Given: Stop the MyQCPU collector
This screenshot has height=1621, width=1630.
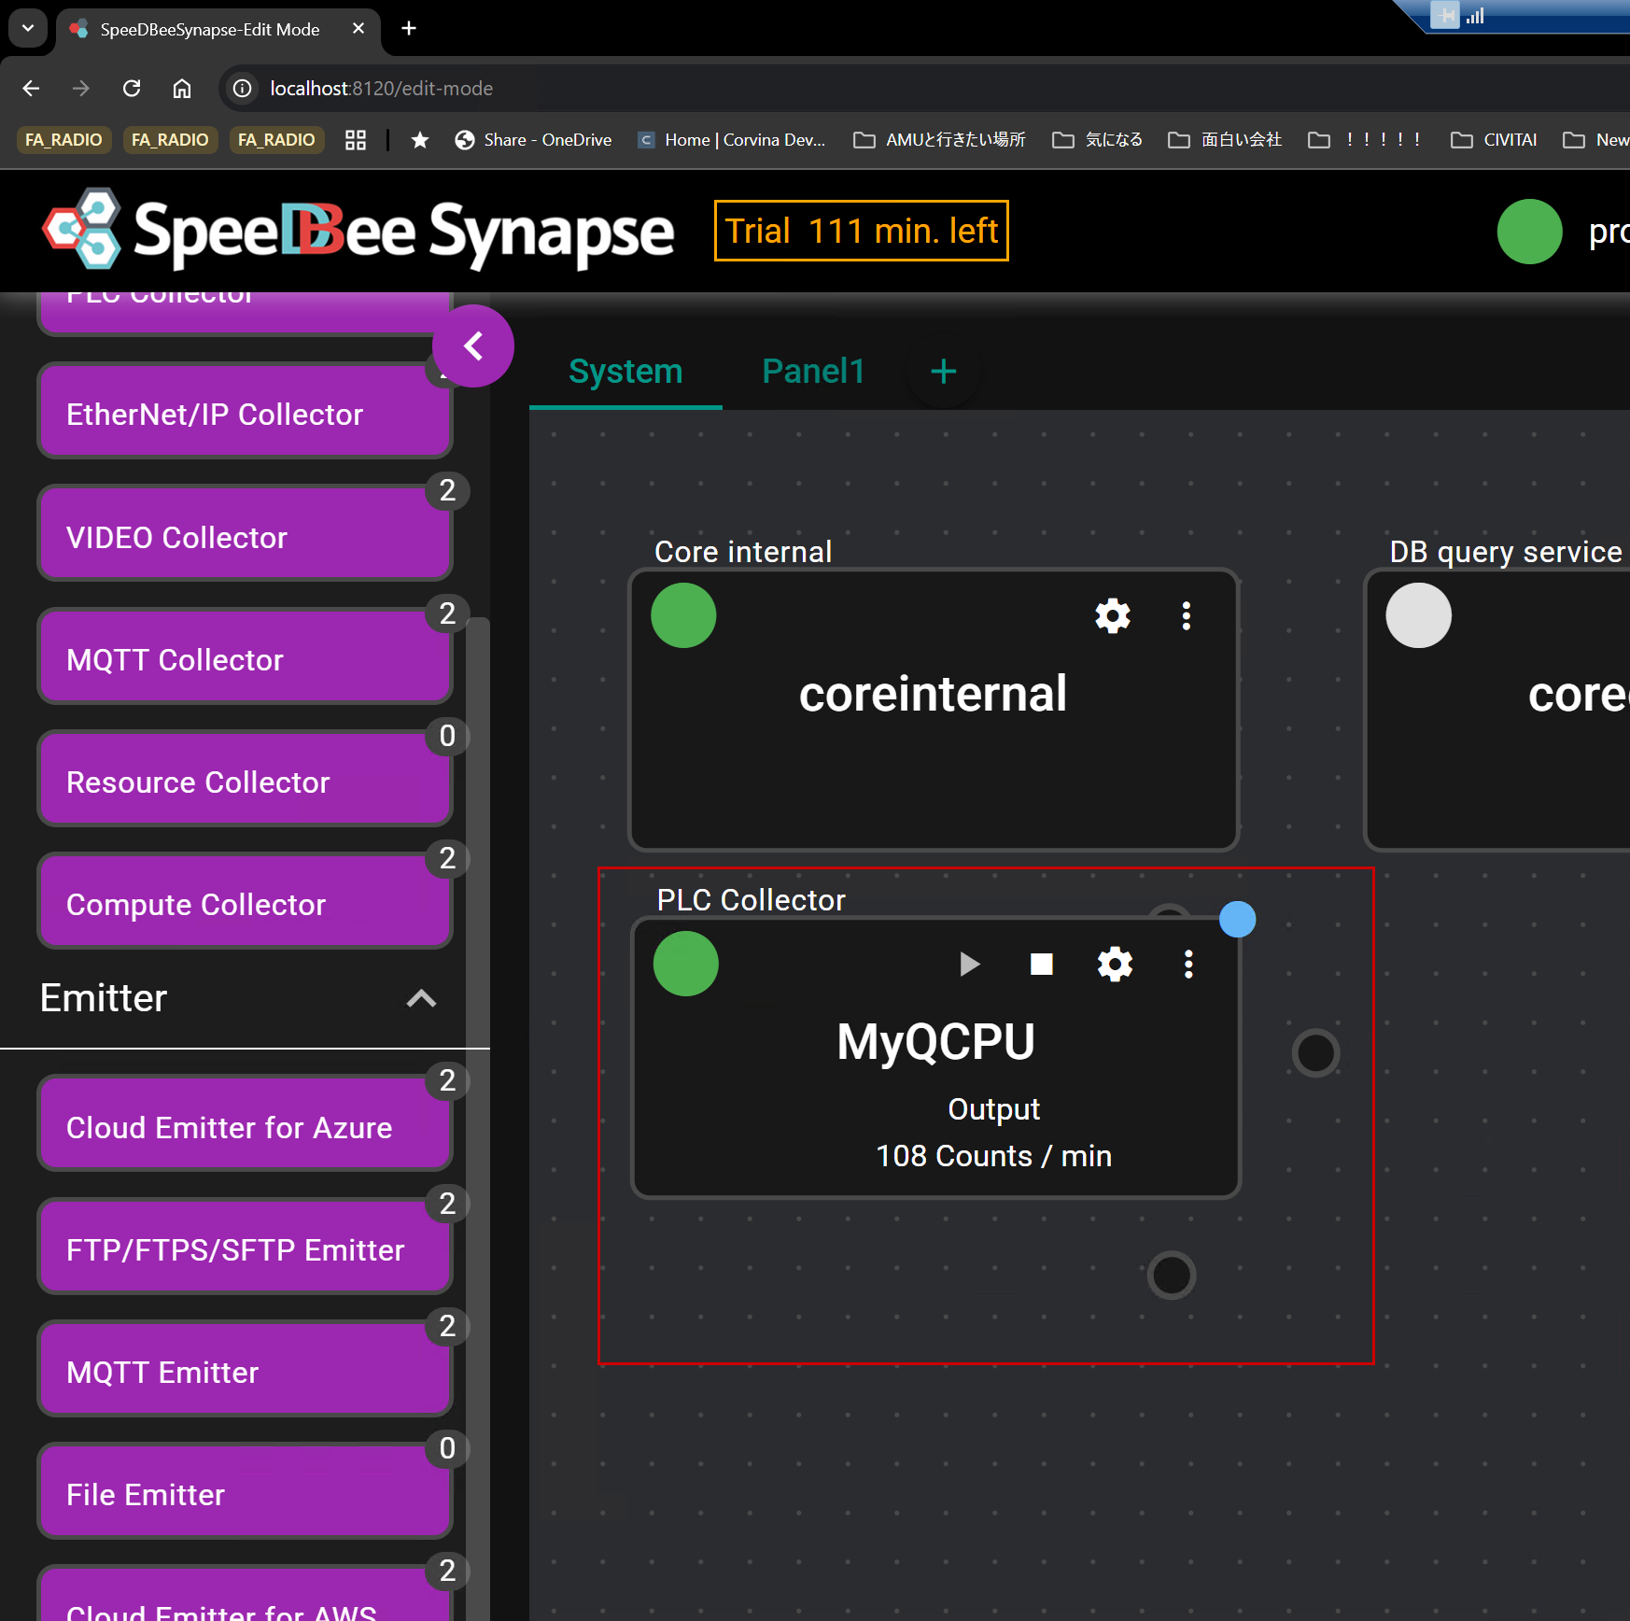Looking at the screenshot, I should [1041, 964].
